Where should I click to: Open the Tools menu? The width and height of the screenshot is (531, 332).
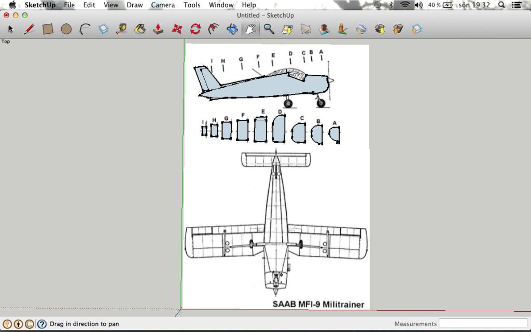[x=192, y=5]
